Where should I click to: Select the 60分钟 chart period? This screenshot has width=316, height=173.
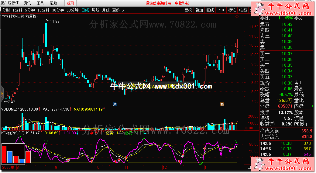pyautogui.click(x=72, y=10)
